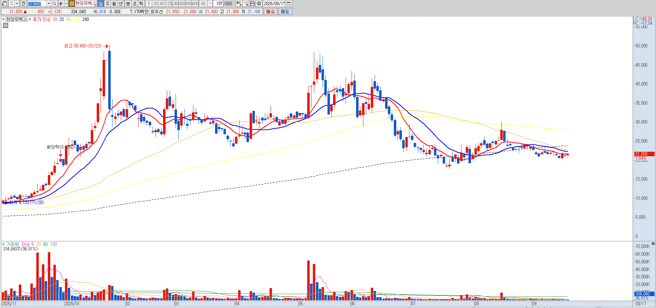Click the red 21,650 current price tag on axis
Screen dimensions: 656x308
coord(644,154)
